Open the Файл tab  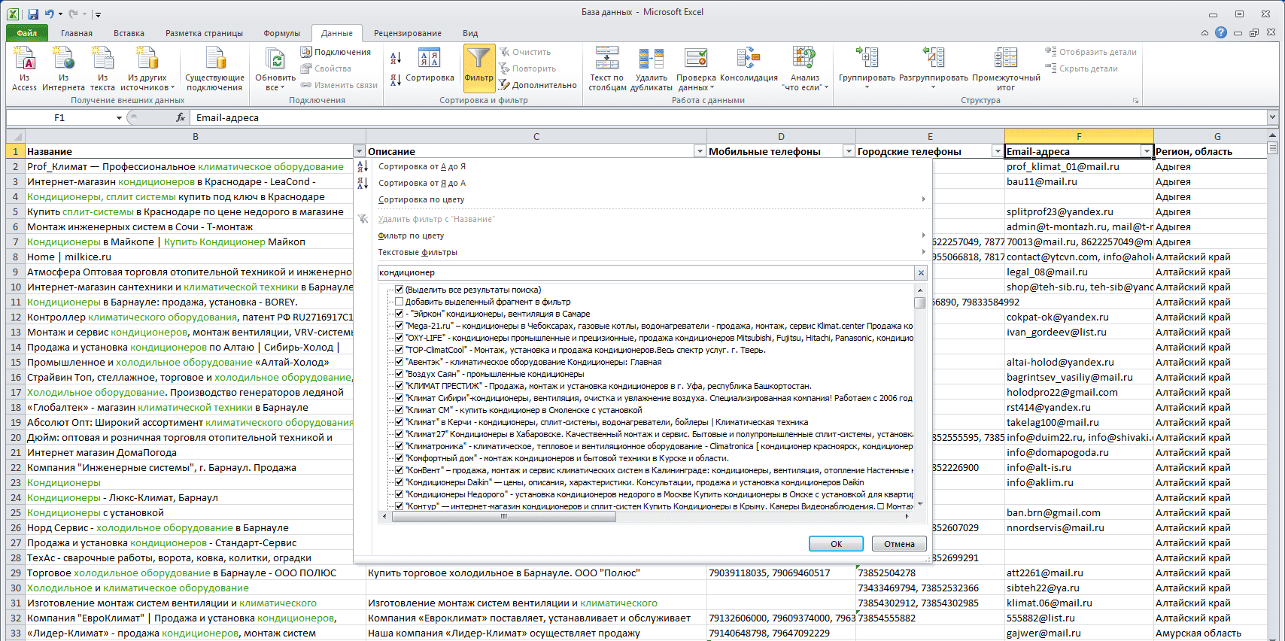[27, 33]
